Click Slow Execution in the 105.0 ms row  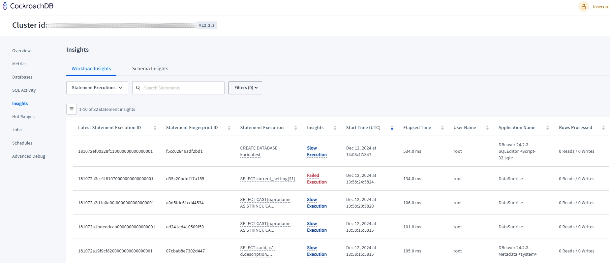tap(317, 251)
